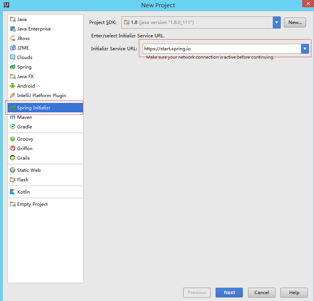Select the "Clouds" list entry
This screenshot has width=314, height=301.
(x=45, y=58)
